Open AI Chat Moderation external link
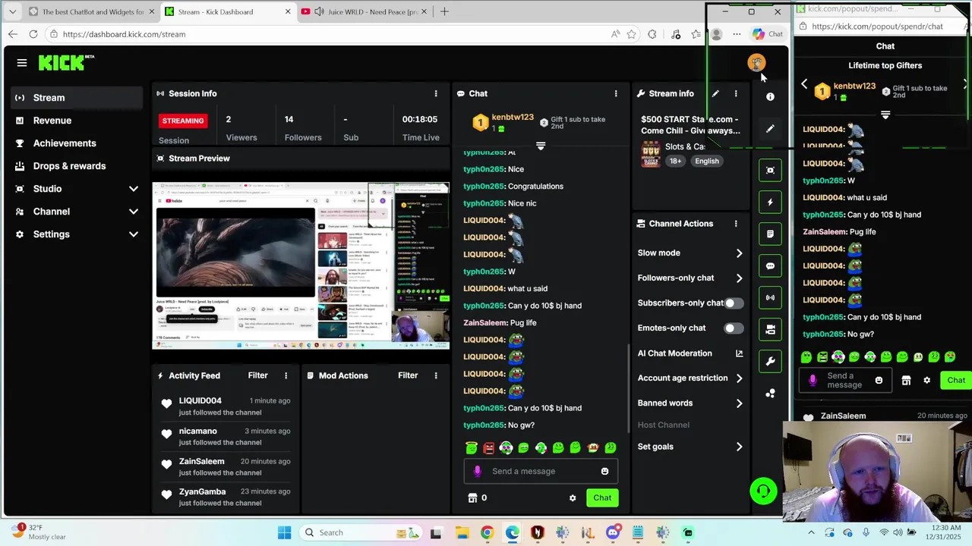Image resolution: width=972 pixels, height=546 pixels. (739, 353)
